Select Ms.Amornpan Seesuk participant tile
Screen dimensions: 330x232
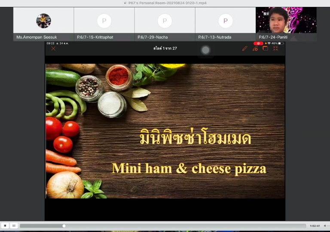pyautogui.click(x=43, y=24)
